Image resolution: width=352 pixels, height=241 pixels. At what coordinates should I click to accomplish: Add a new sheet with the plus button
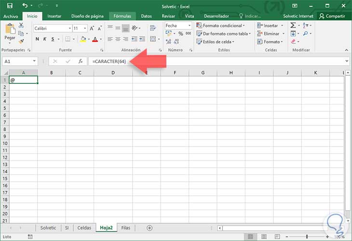[x=149, y=228]
